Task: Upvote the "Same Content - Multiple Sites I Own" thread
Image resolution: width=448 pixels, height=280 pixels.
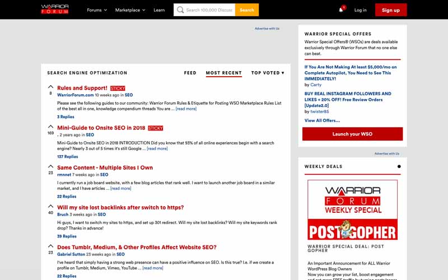Action: pyautogui.click(x=50, y=166)
